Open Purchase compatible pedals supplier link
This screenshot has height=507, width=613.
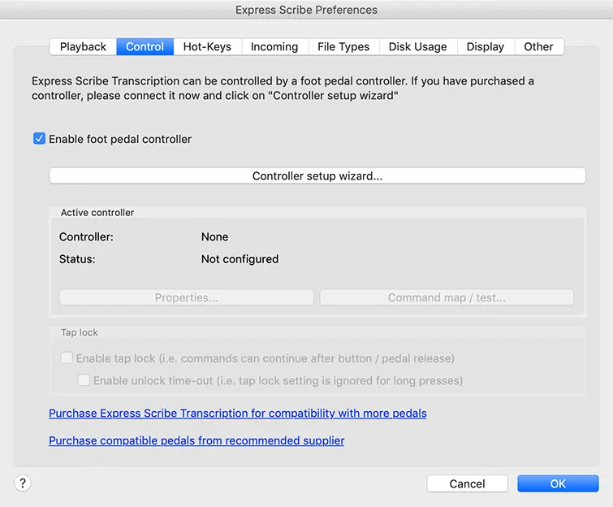click(x=196, y=440)
